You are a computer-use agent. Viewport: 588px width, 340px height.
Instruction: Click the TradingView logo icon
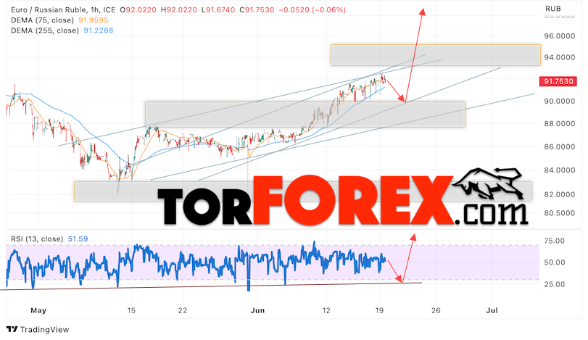12,330
